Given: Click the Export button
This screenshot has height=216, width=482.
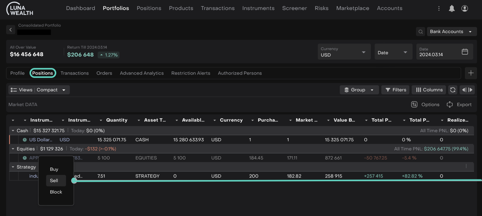Looking at the screenshot, I should tap(459, 105).
